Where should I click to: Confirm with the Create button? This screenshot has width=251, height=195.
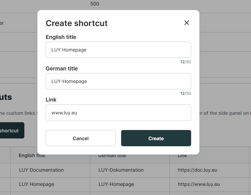pyautogui.click(x=156, y=138)
